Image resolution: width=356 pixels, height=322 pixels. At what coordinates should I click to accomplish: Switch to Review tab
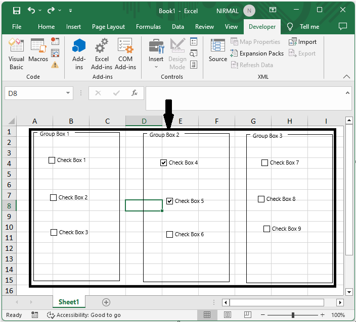(205, 27)
